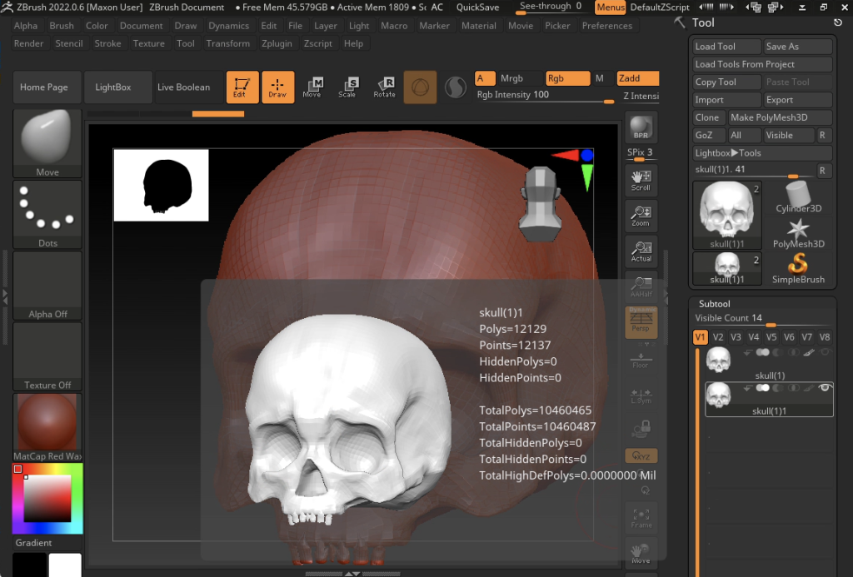Adjust the Rgb Intensity slider
Viewport: 853px width, 577px height.
click(x=545, y=95)
